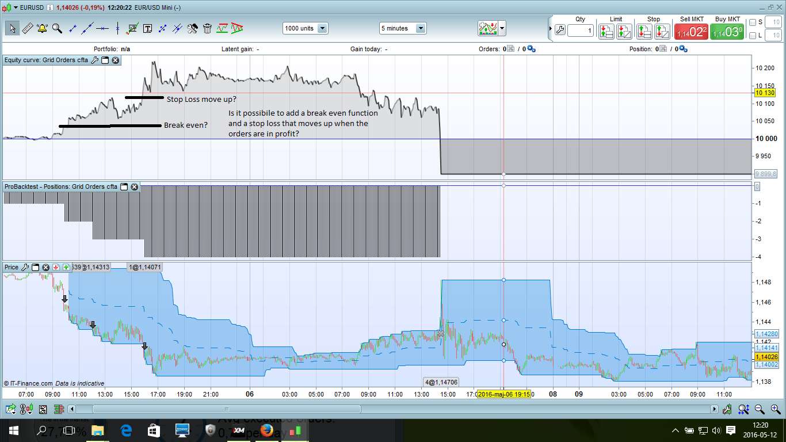Open wrench settings beside the Qty field
786x442 pixels.
coord(559,31)
